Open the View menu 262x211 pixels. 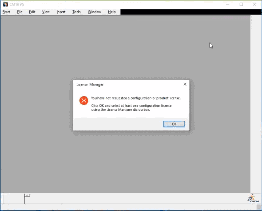point(46,12)
